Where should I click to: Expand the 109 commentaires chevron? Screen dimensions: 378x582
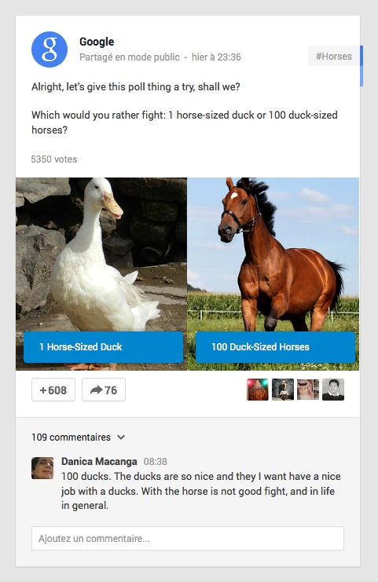[121, 437]
